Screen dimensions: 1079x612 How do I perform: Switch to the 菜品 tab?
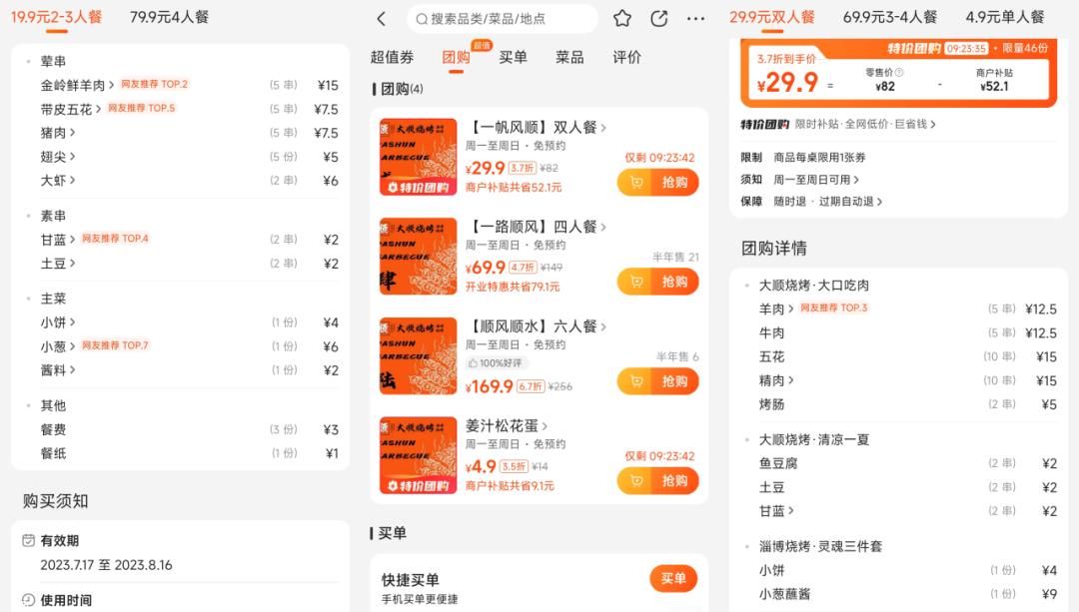pos(570,57)
